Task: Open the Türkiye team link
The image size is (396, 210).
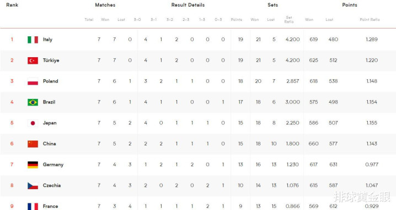Action: click(x=51, y=60)
